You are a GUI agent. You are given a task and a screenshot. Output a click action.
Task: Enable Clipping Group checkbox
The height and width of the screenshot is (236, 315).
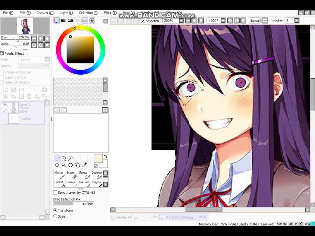pyautogui.click(x=2, y=77)
